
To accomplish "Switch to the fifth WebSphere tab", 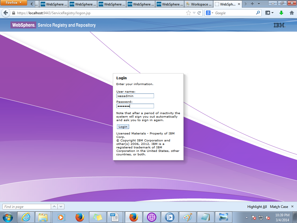I will 170,4.
